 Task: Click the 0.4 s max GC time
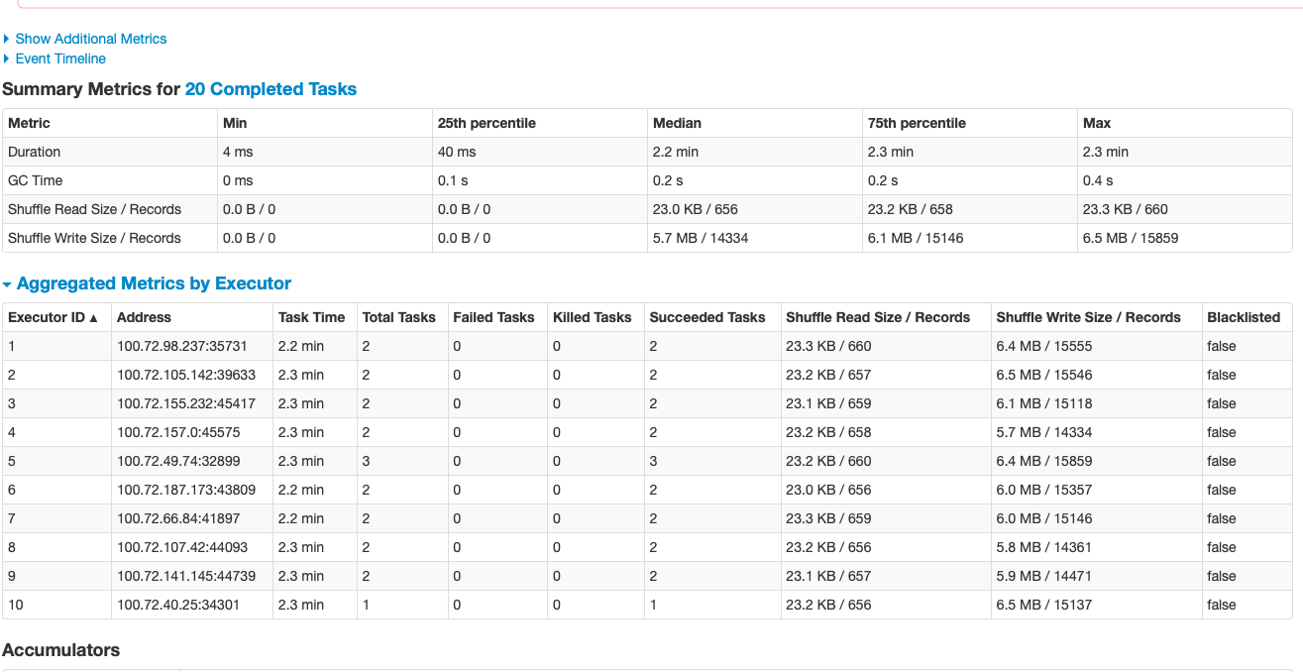point(1098,180)
